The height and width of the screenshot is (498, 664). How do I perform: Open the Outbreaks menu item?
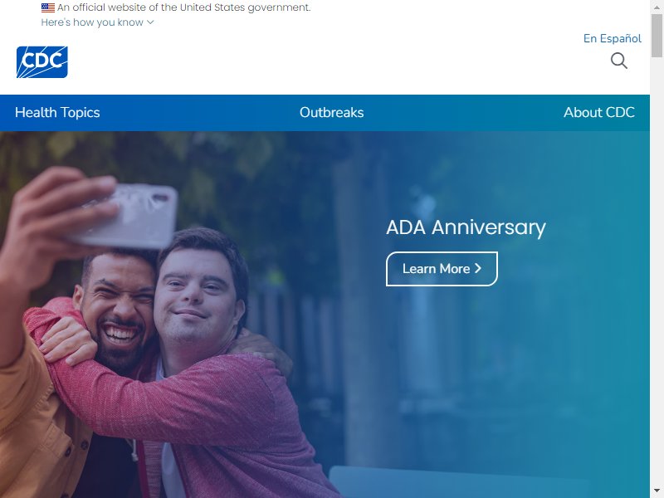coord(331,113)
